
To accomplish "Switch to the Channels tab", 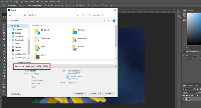I will [191, 85].
